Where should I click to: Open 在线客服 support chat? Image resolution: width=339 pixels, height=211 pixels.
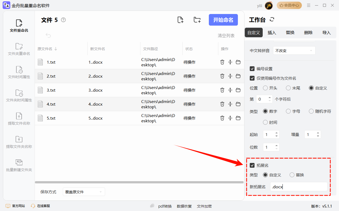(43, 206)
